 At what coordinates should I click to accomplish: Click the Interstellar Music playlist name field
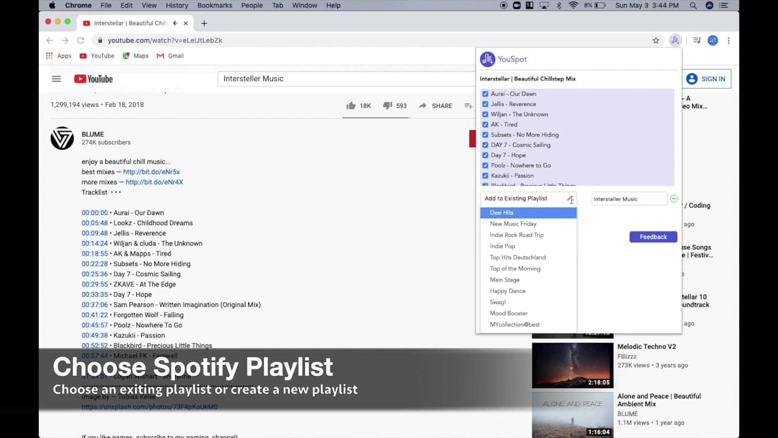click(x=629, y=199)
